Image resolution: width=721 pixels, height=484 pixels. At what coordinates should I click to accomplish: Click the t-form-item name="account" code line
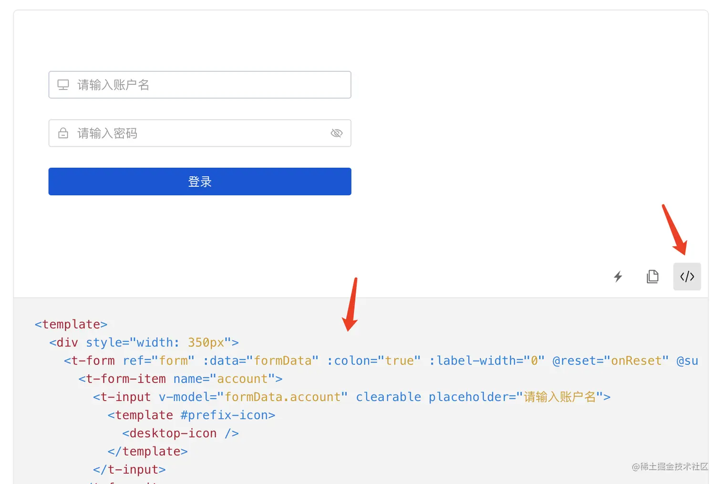181,379
